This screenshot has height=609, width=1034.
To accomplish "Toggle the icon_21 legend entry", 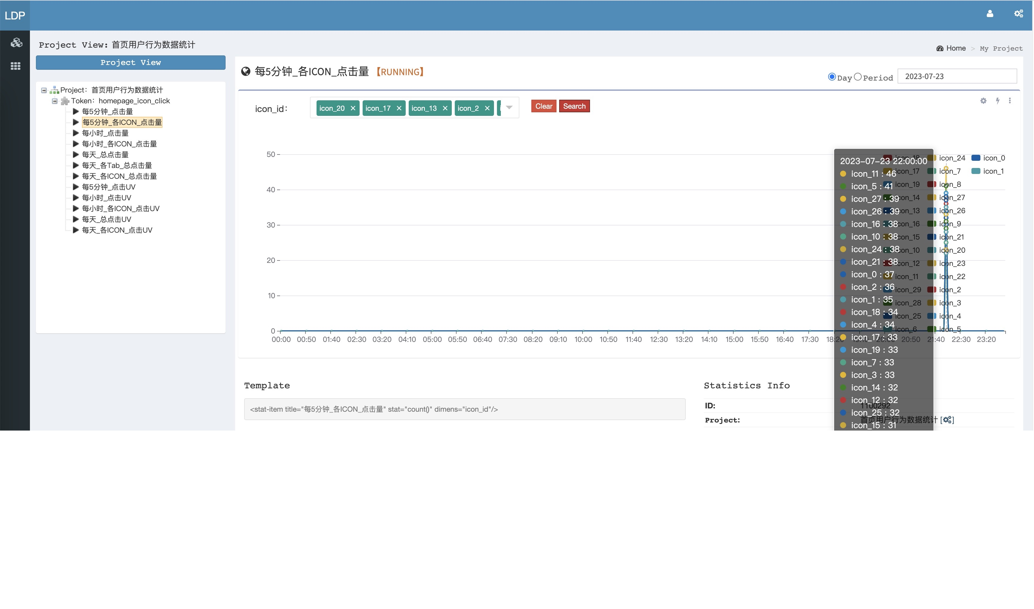I will [946, 237].
